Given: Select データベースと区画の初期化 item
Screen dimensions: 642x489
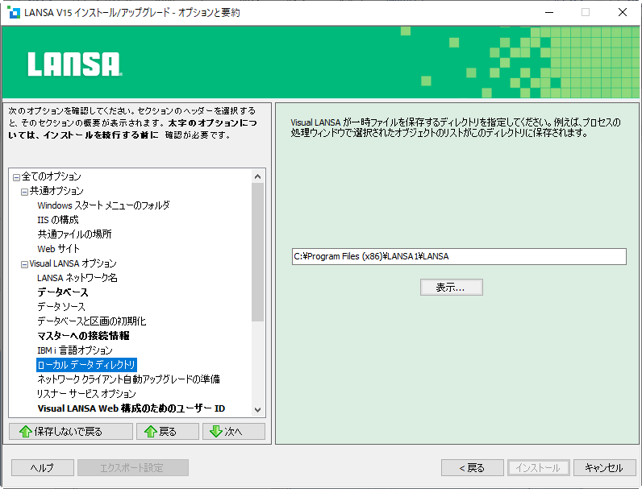Looking at the screenshot, I should pyautogui.click(x=91, y=321).
